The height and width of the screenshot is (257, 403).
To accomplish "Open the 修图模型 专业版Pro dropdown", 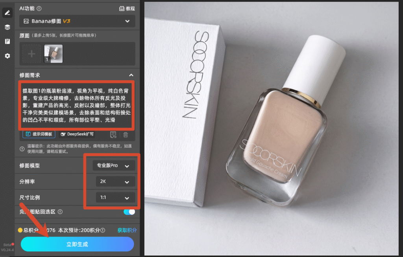I will coord(114,165).
